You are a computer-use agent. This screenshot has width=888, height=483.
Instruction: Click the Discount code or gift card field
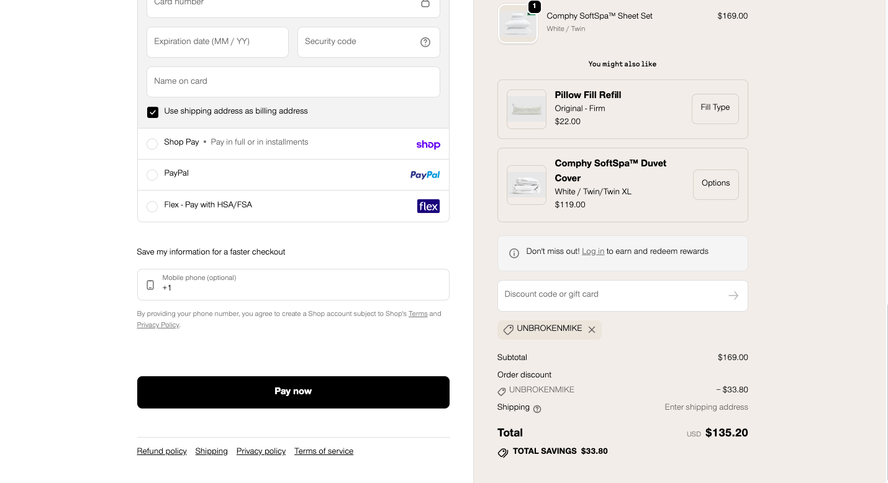pyautogui.click(x=612, y=295)
